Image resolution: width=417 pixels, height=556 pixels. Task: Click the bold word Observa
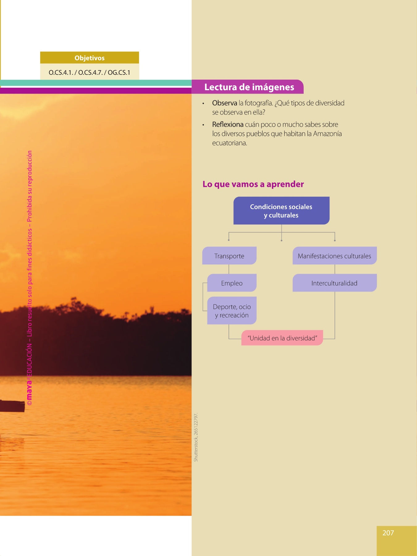(225, 103)
